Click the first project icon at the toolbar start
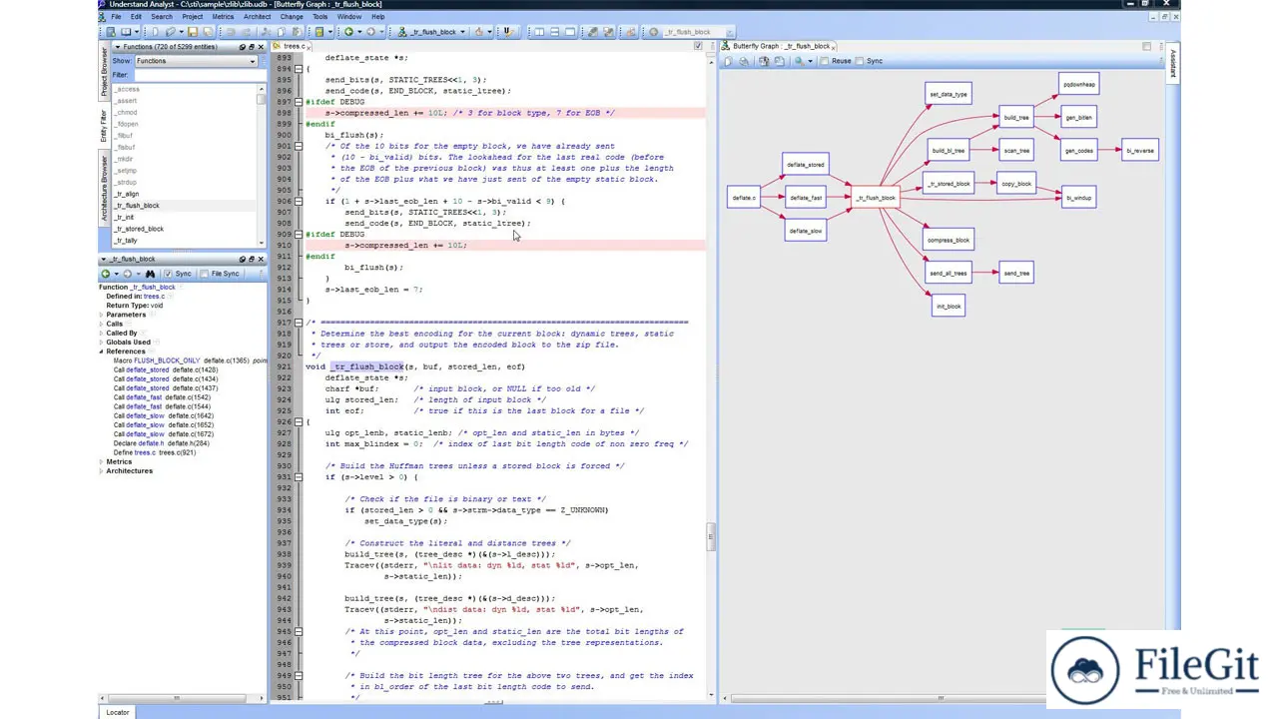This screenshot has height=719, width=1278. [111, 32]
